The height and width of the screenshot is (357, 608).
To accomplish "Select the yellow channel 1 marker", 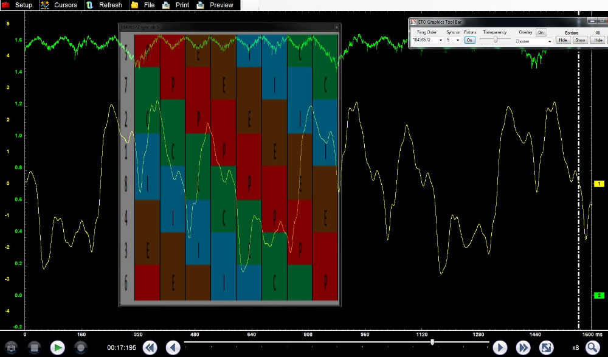I will tap(598, 184).
